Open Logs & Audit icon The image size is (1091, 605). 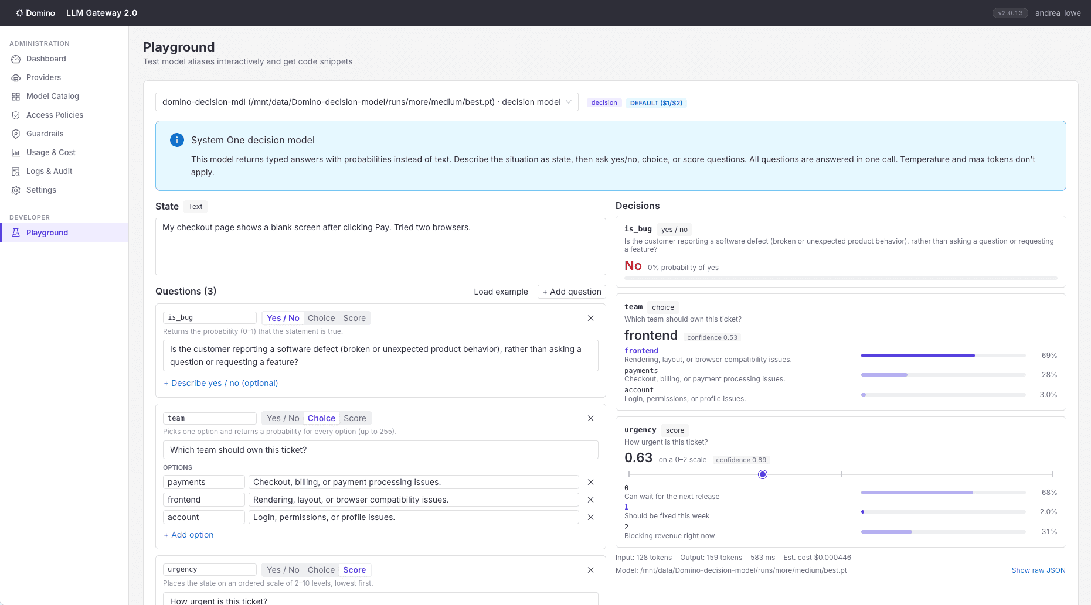(x=16, y=171)
